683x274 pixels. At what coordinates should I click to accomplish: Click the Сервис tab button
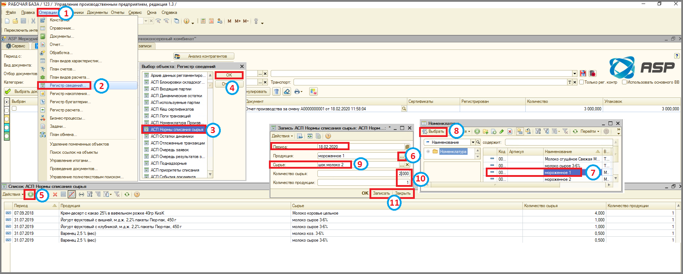point(16,46)
